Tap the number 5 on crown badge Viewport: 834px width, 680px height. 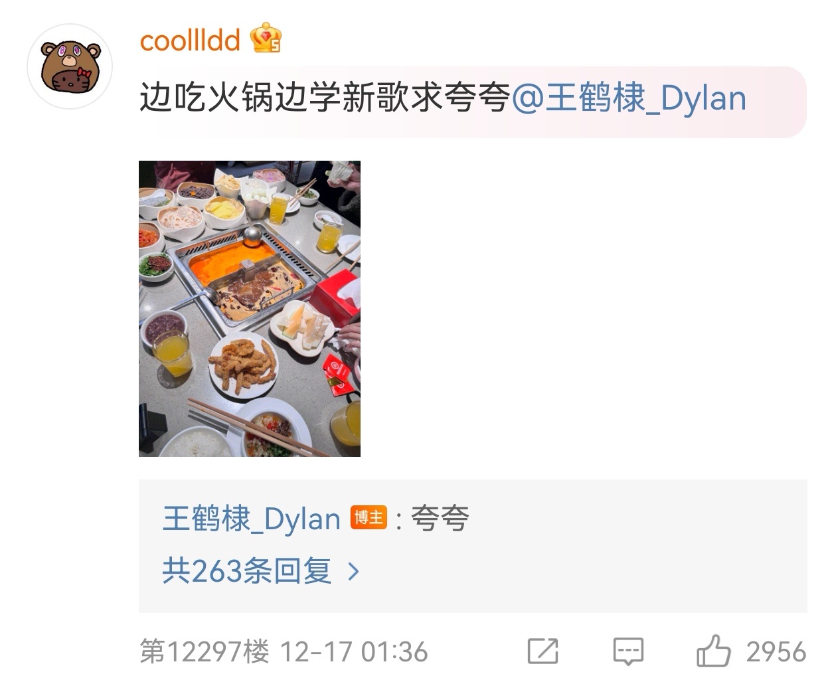coord(274,46)
